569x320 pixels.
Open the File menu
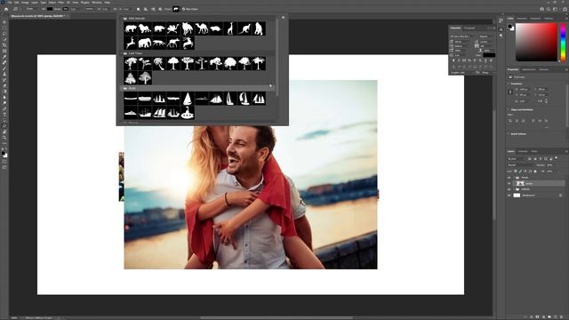coord(10,3)
